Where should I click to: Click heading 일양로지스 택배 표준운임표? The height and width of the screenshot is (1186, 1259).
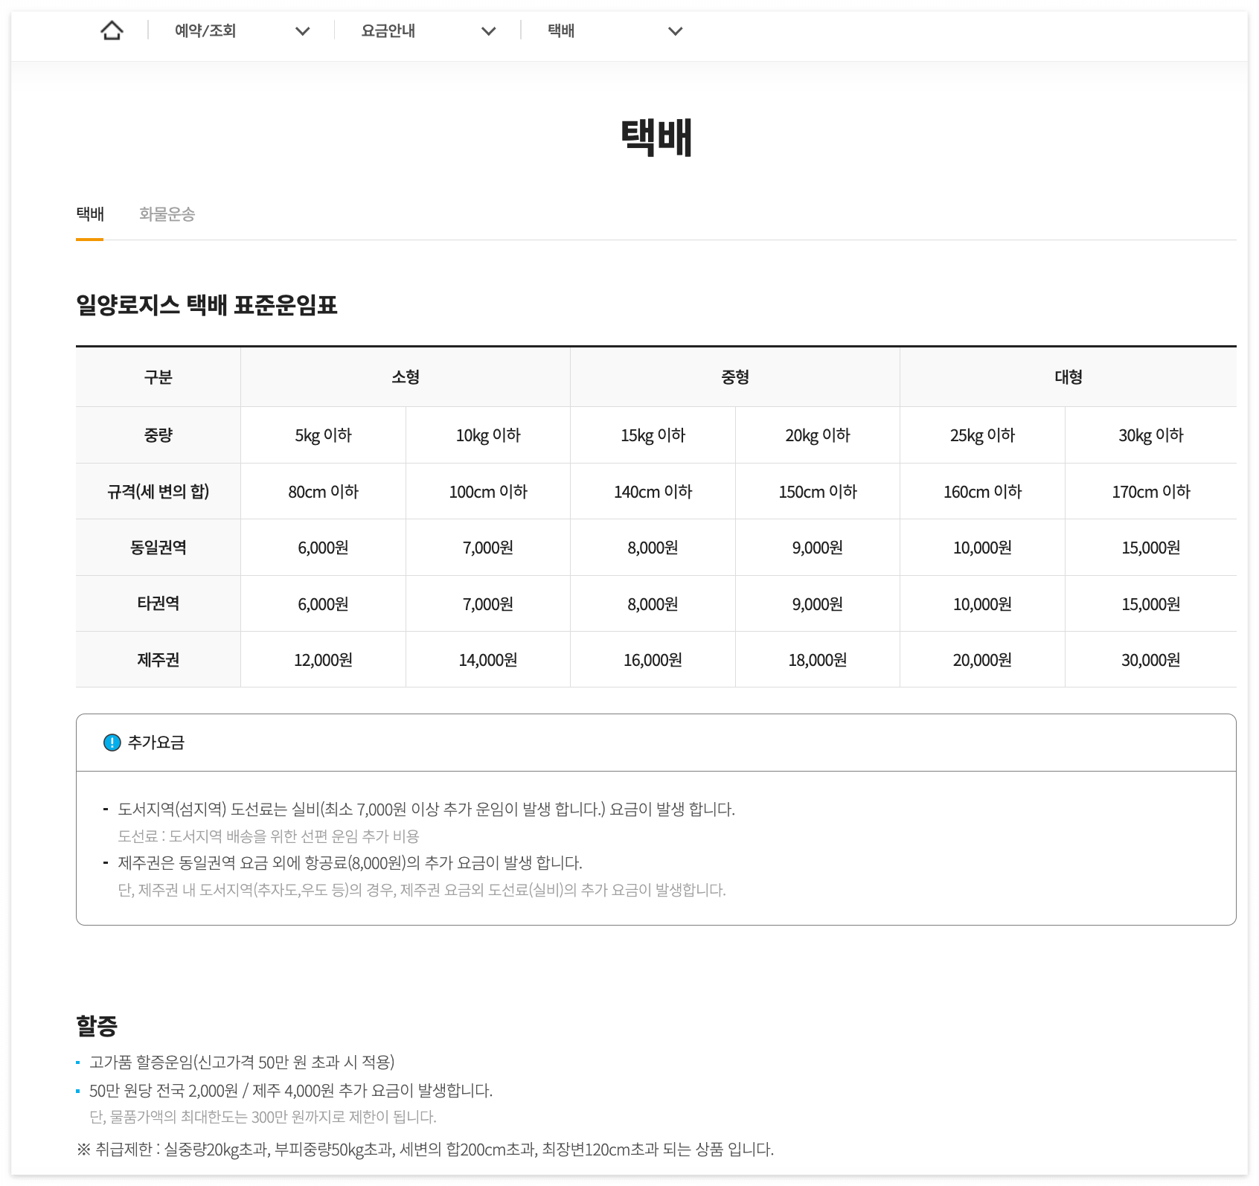coord(207,305)
